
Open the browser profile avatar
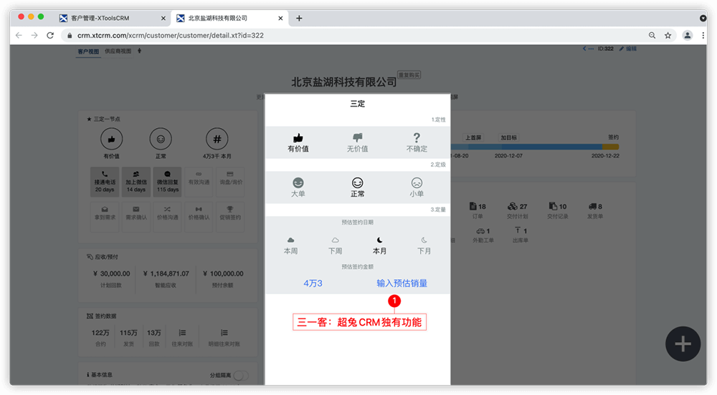pyautogui.click(x=688, y=35)
